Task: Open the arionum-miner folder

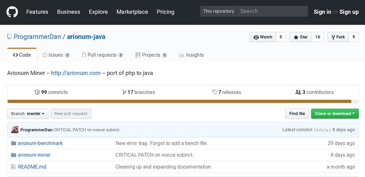Action: point(34,155)
